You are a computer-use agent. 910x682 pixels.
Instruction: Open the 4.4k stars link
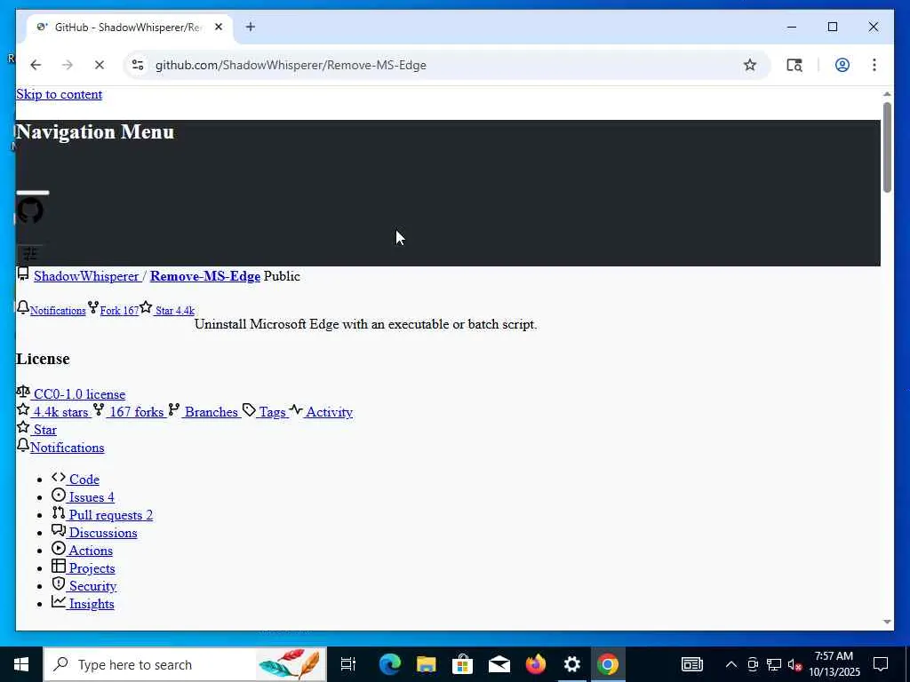point(61,412)
